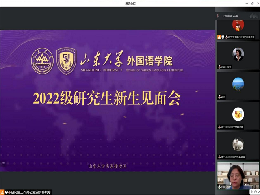Image resolution: width=260 pixels, height=195 pixels.
Task: Click orange host badge in bottom-left share label
Action: click(x=2, y=192)
